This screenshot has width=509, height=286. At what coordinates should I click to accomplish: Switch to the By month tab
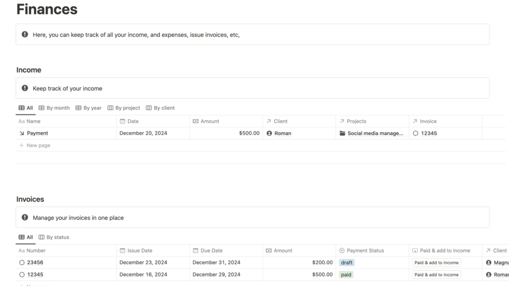coord(54,108)
